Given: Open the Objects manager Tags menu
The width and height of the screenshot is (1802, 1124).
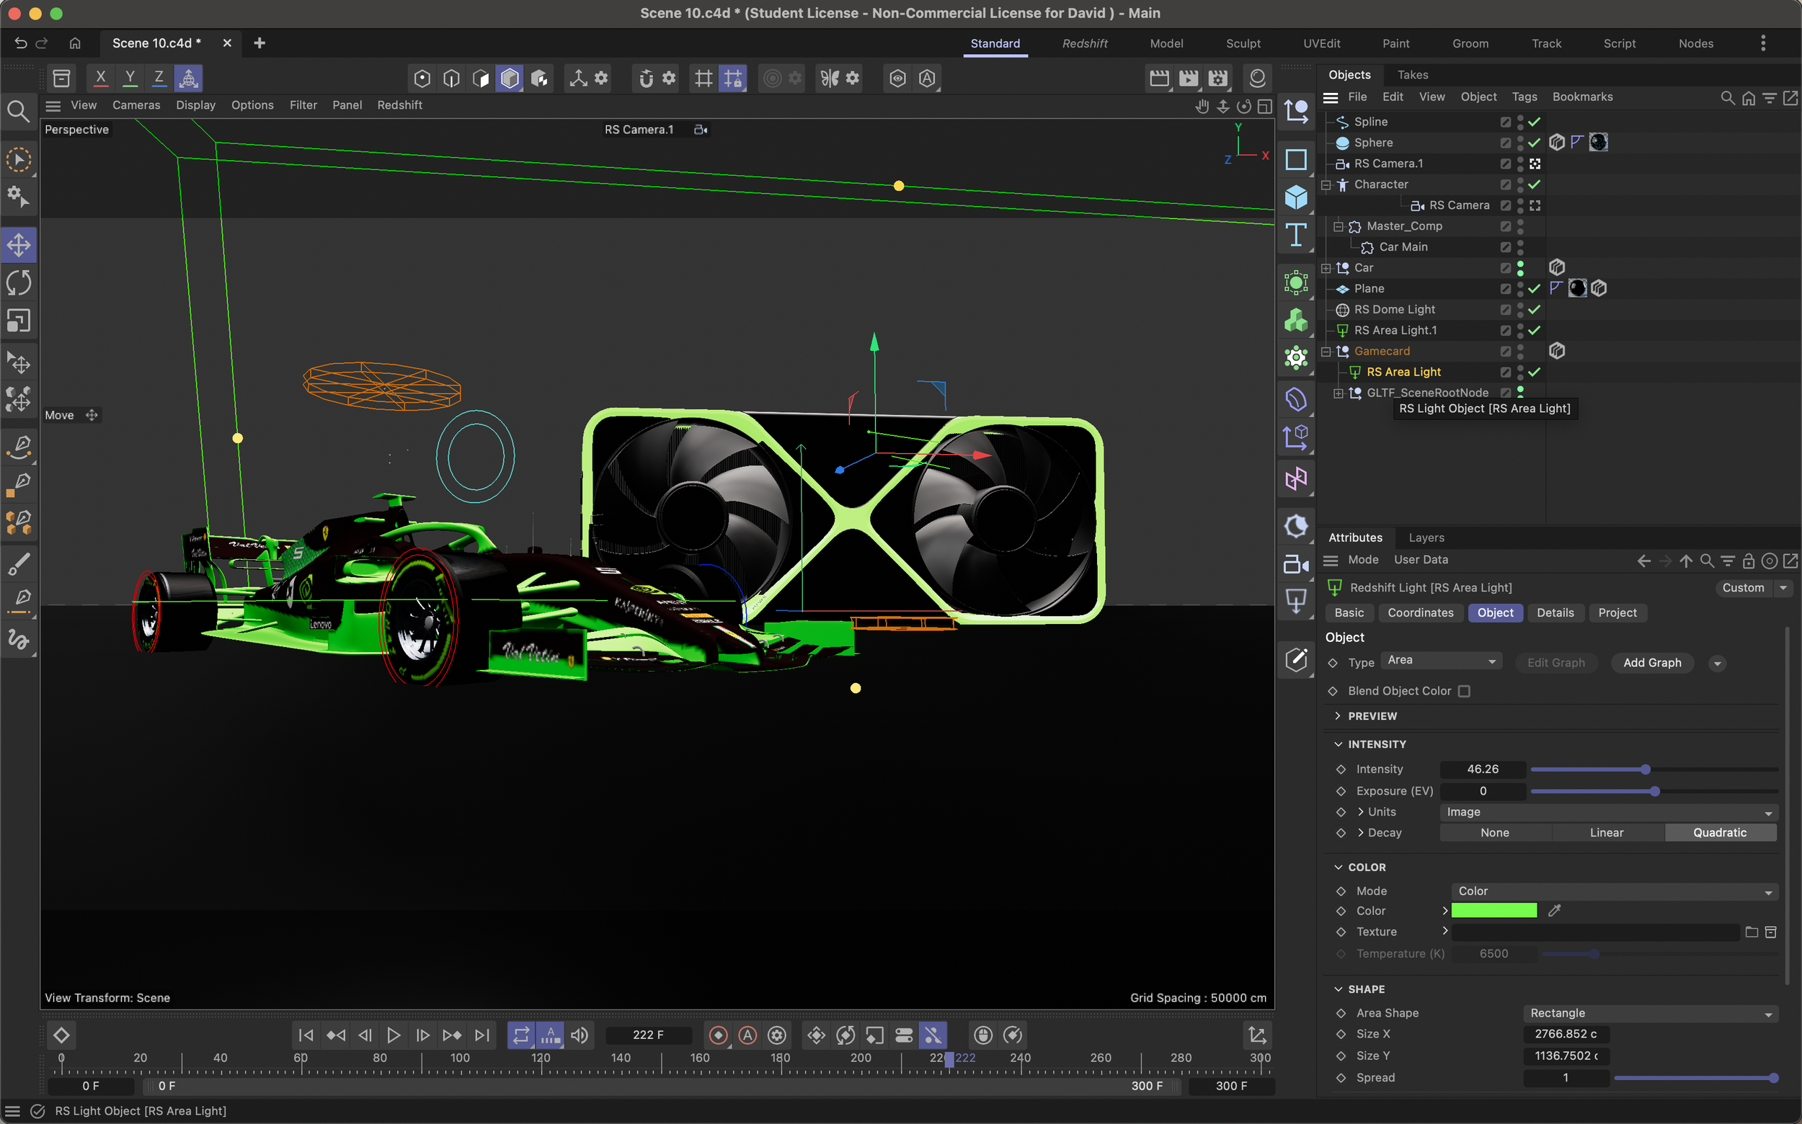Looking at the screenshot, I should coord(1524,97).
